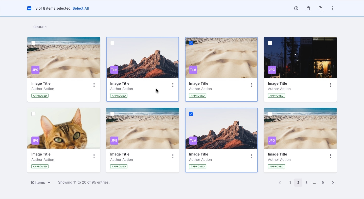Delete selected items using the trash icon
This screenshot has height=199, width=364.
[x=308, y=8]
